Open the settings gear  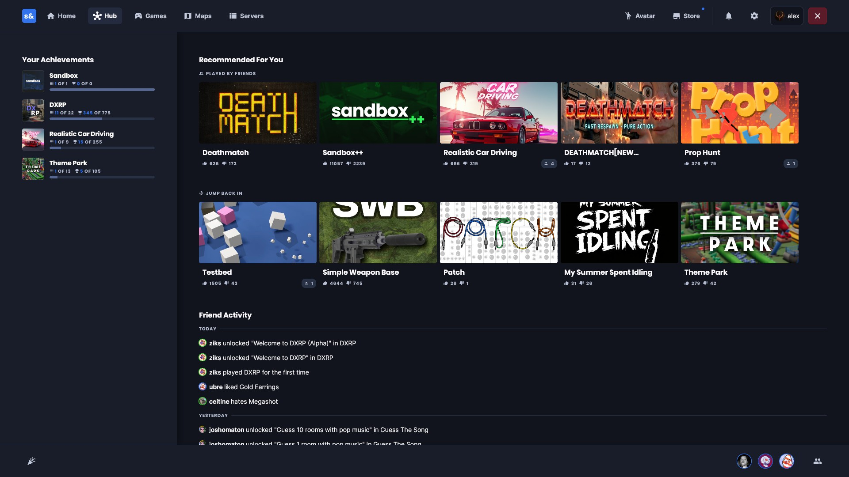coord(754,16)
